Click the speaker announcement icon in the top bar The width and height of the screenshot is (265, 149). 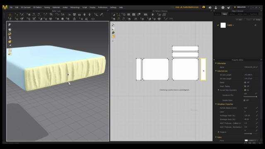210,7
